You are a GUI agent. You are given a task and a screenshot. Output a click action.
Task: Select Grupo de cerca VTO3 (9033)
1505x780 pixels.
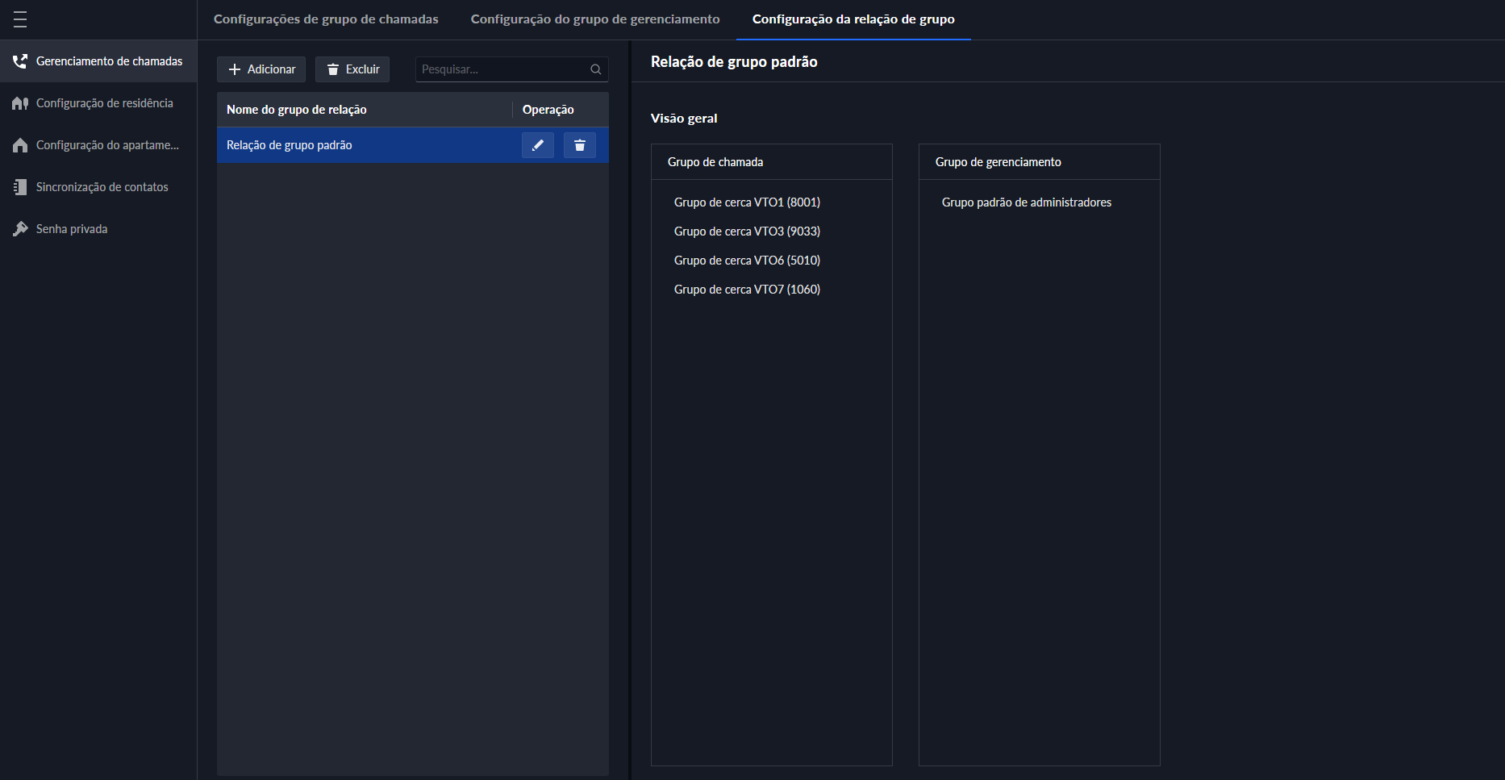747,231
